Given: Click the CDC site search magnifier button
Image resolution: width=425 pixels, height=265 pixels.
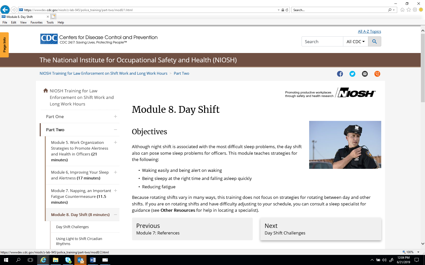Looking at the screenshot, I should (375, 42).
